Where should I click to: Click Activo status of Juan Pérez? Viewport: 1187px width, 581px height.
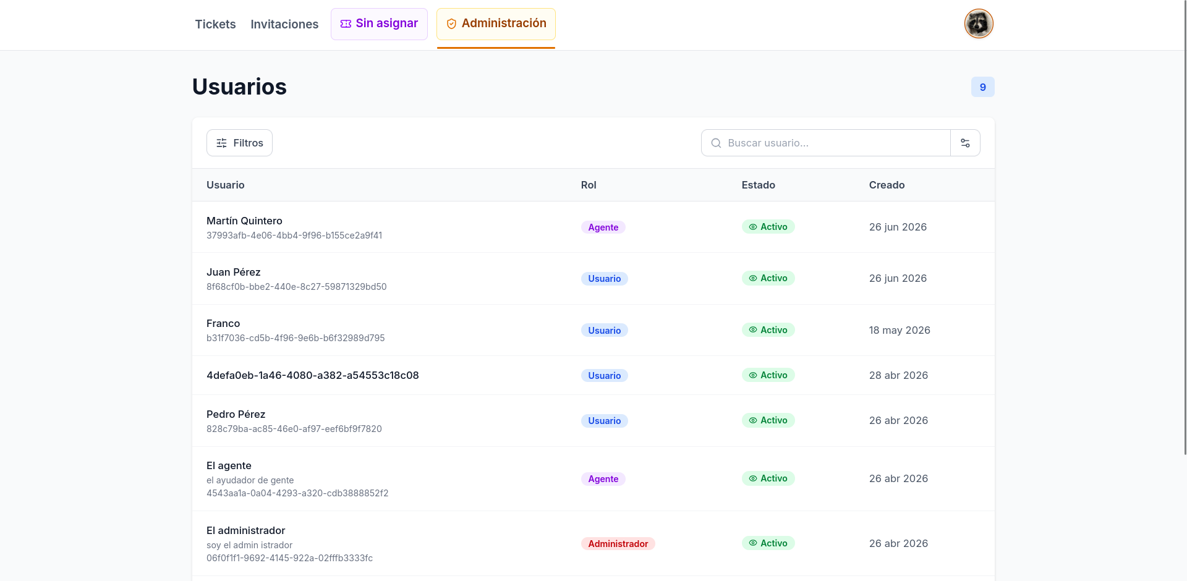(x=768, y=278)
